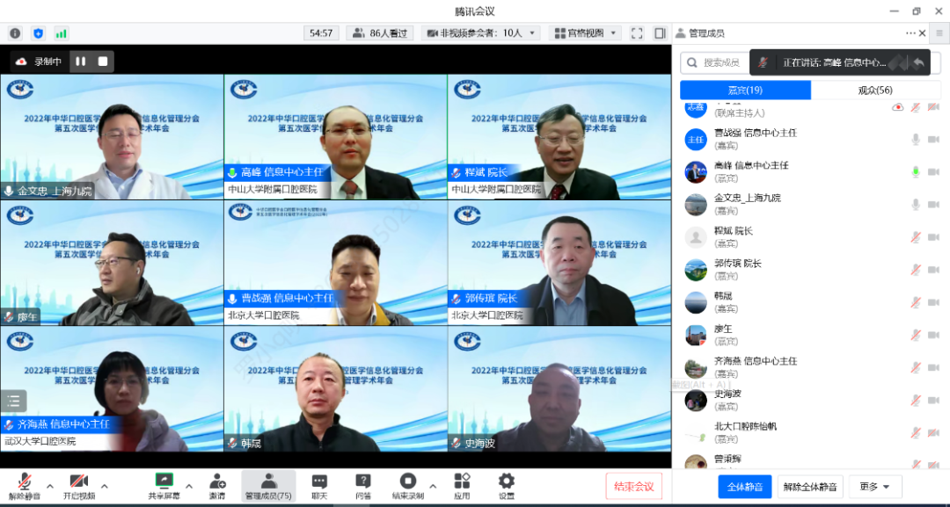950x507 pixels.
Task: Open the 应用 apps icon
Action: (462, 482)
